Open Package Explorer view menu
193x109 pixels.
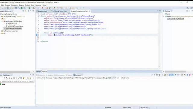pyautogui.click(x=28, y=11)
